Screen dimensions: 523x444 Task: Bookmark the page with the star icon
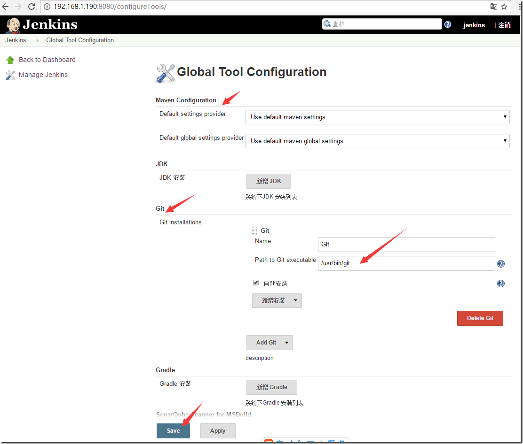pos(504,6)
